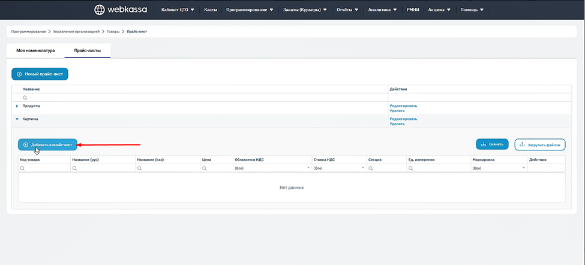Click the Новый прайс-лист button
The height and width of the screenshot is (265, 585).
pos(40,74)
